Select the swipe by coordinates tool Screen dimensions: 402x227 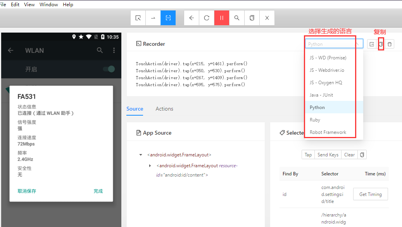[153, 17]
